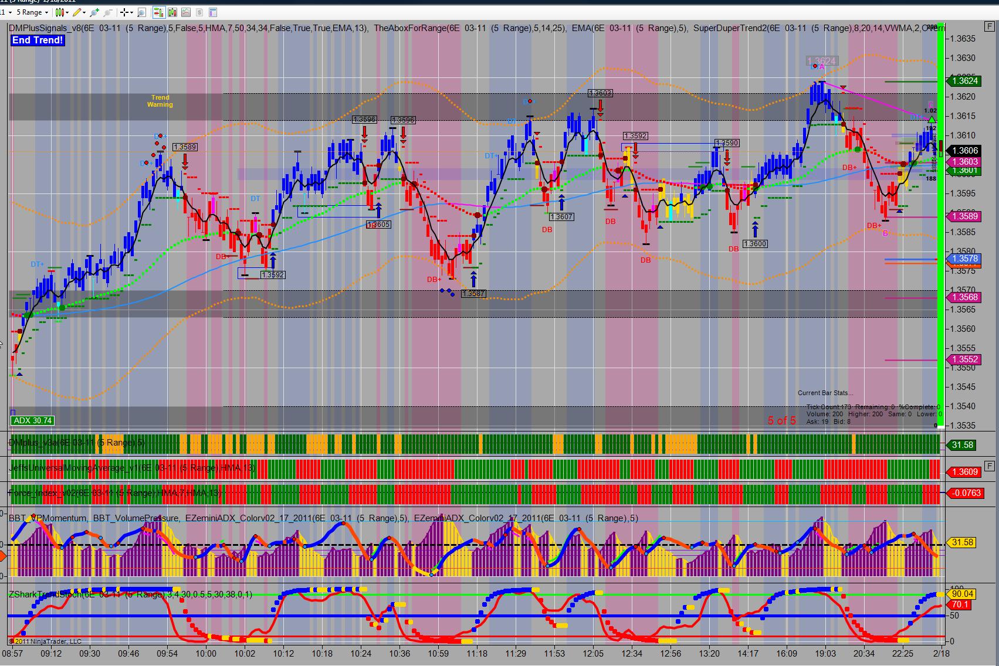The image size is (999, 666).
Task: Select the pencil drawing tools icon
Action: pyautogui.click(x=77, y=12)
